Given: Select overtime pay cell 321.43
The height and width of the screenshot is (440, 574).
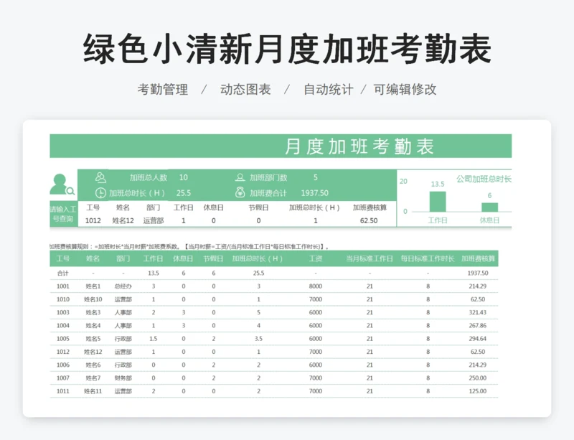Looking at the screenshot, I should click(x=478, y=312).
